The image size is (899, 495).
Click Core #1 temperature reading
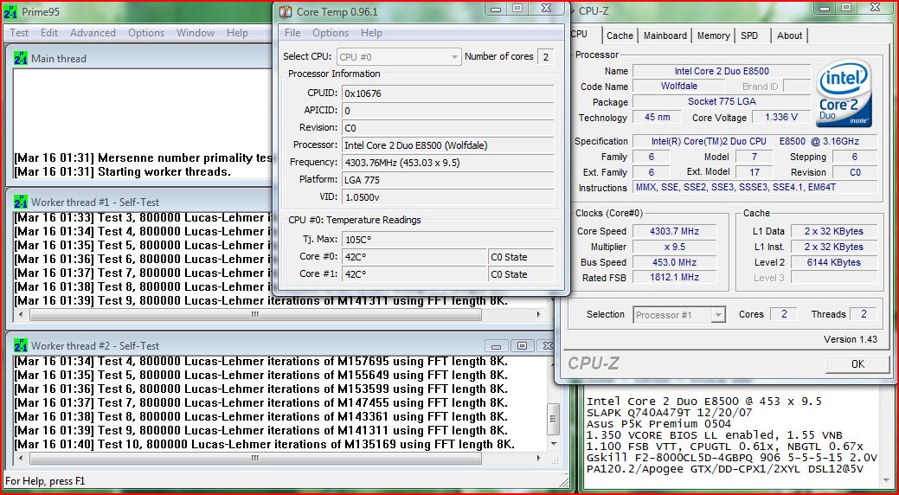(x=414, y=274)
